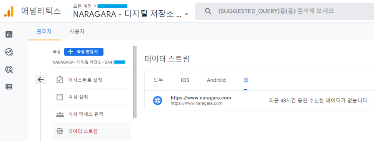Click the 속성 만들기 button
Image resolution: width=374 pixels, height=142 pixels.
84,51
